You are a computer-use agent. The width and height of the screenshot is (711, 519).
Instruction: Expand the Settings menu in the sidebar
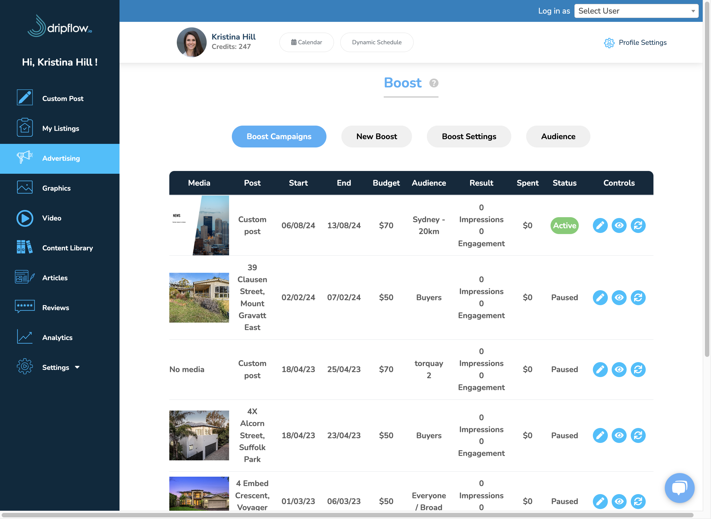[61, 367]
